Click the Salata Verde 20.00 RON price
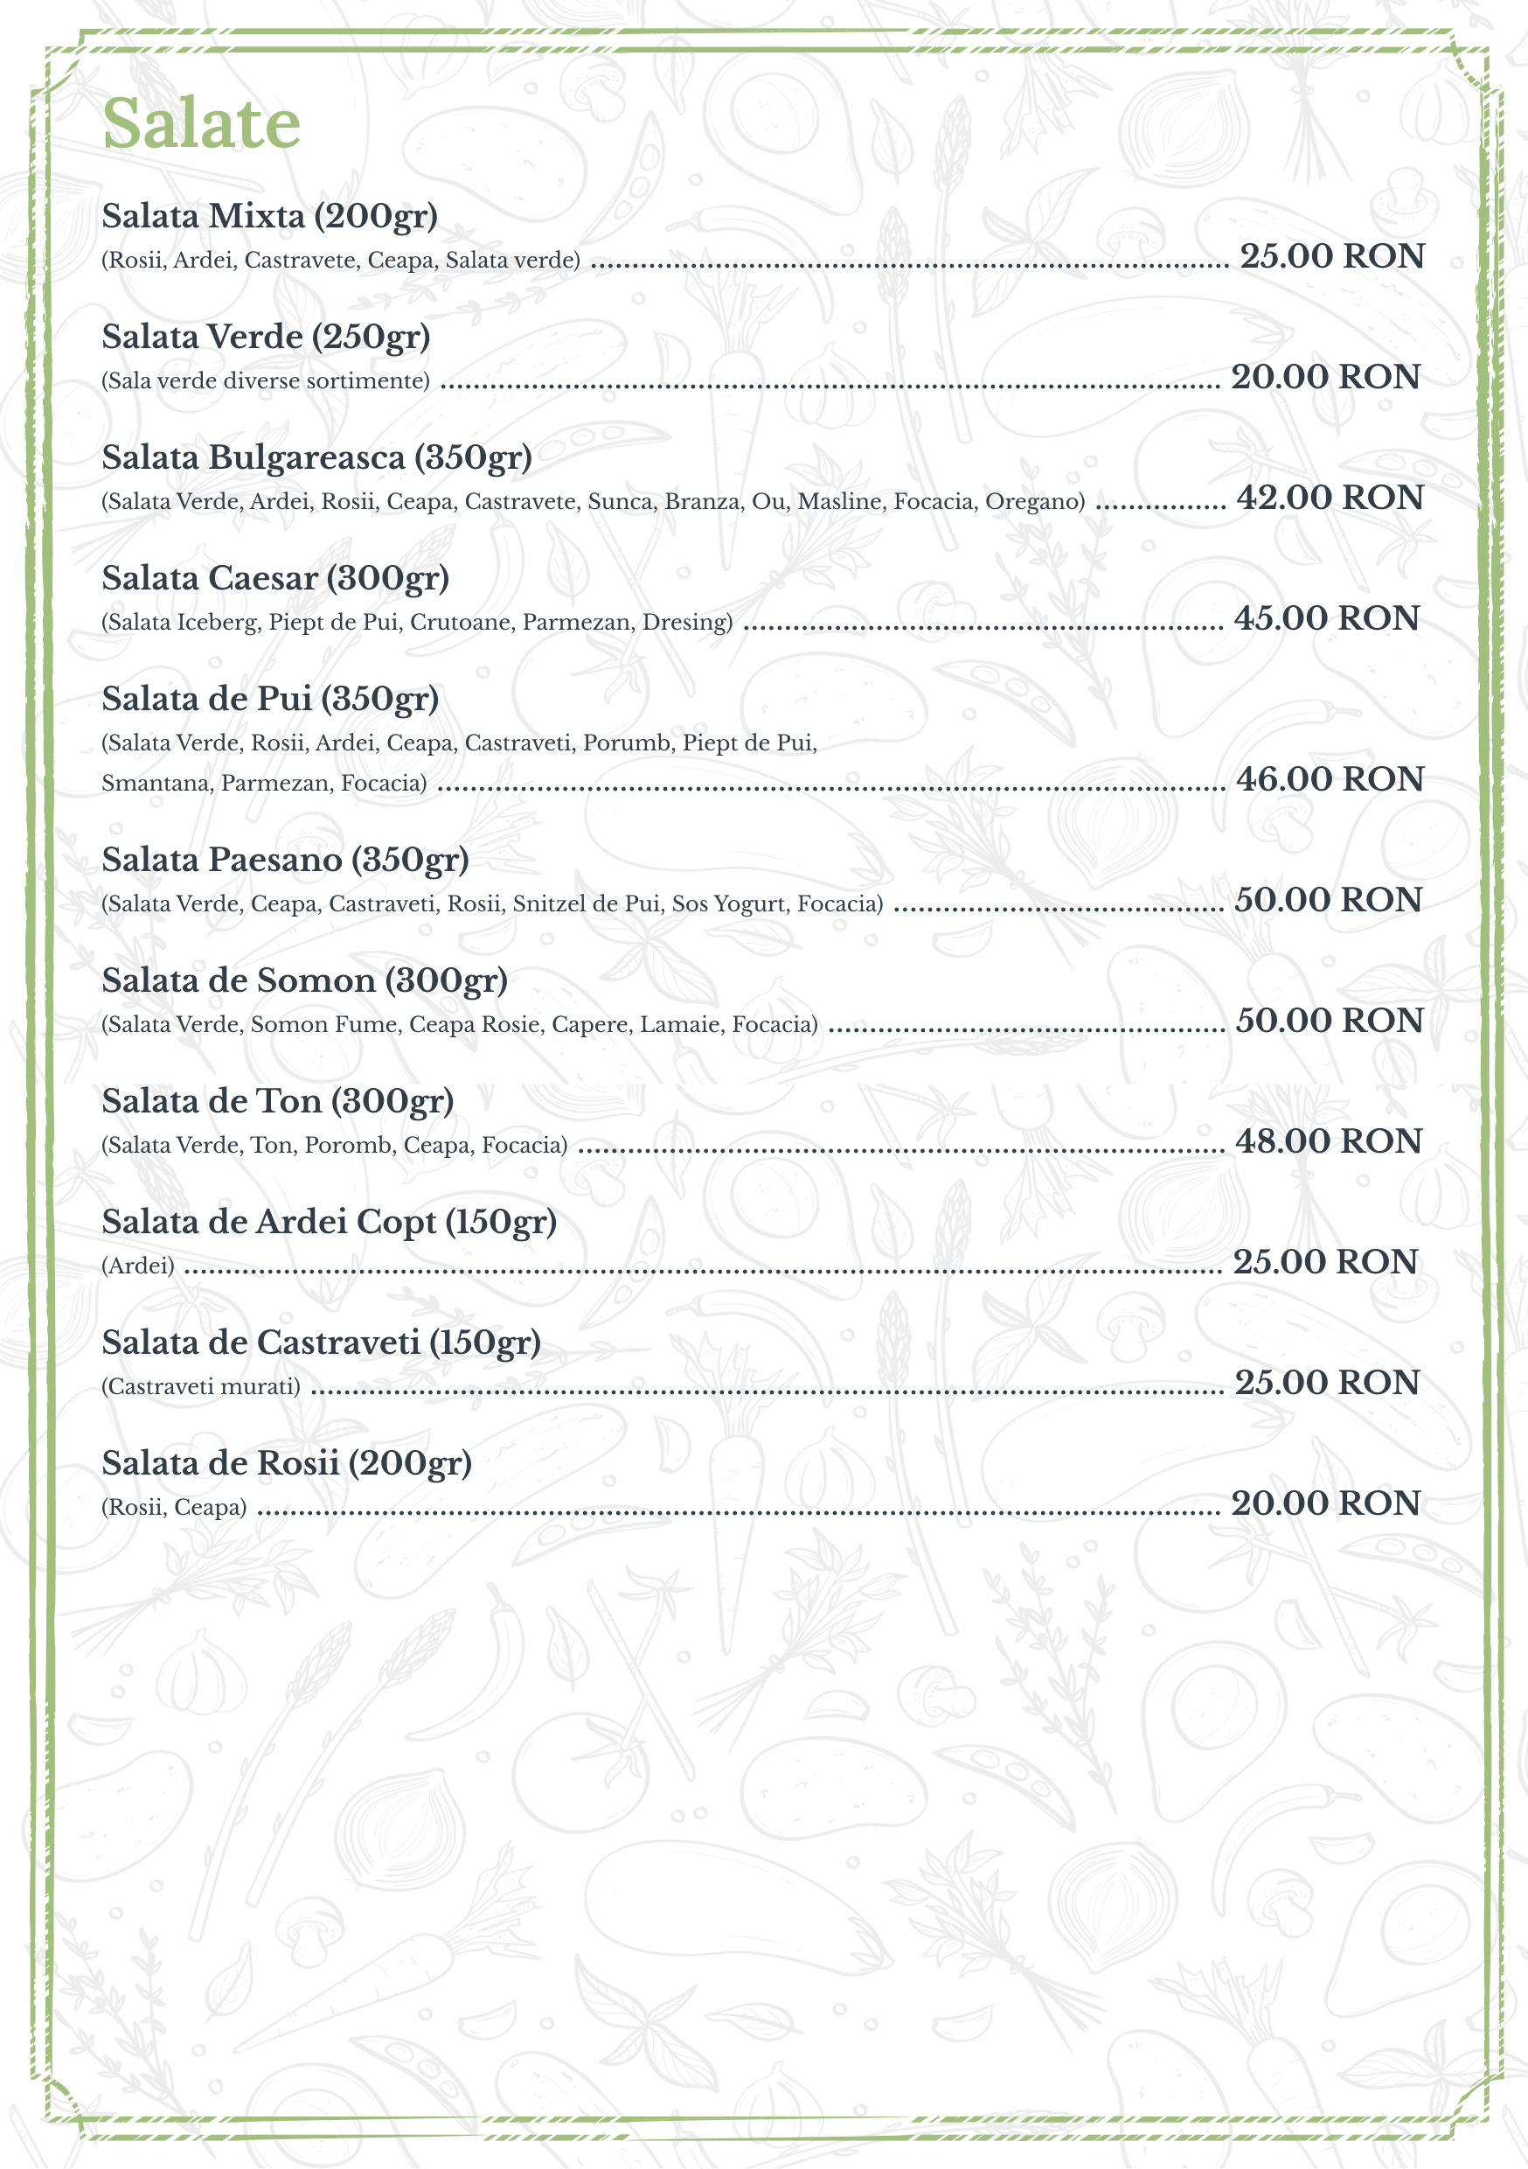This screenshot has height=2169, width=1528. (1325, 377)
